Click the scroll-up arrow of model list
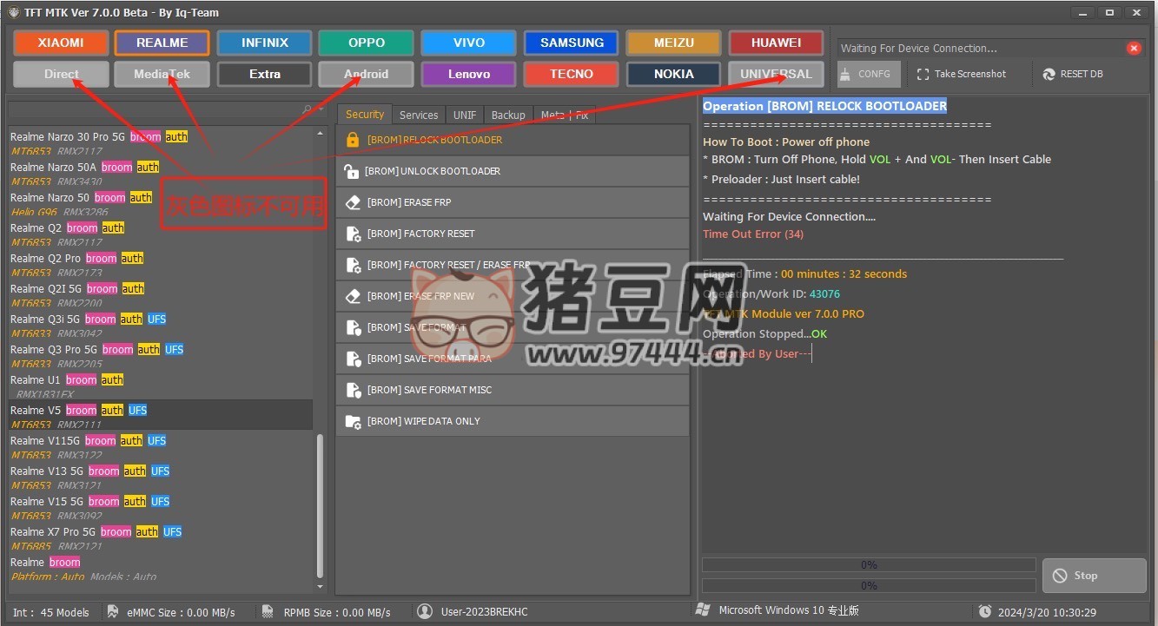Viewport: 1158px width, 626px height. click(x=320, y=133)
